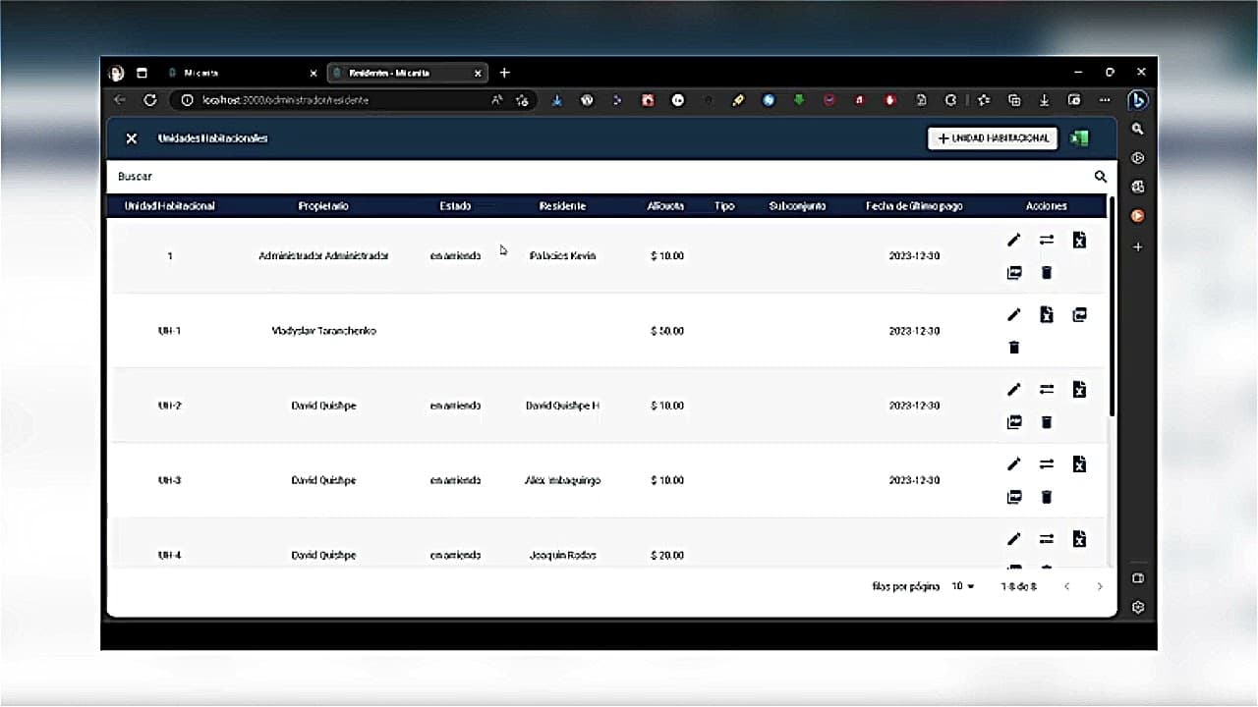Viewport: 1258px width, 707px height.
Task: Export UH-1 row to Excel file
Action: click(1047, 315)
